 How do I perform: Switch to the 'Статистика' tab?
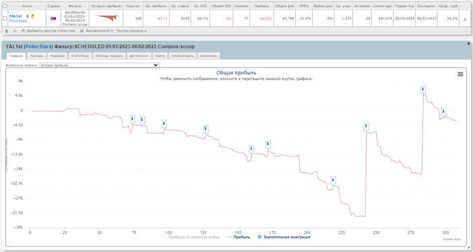tap(80, 56)
